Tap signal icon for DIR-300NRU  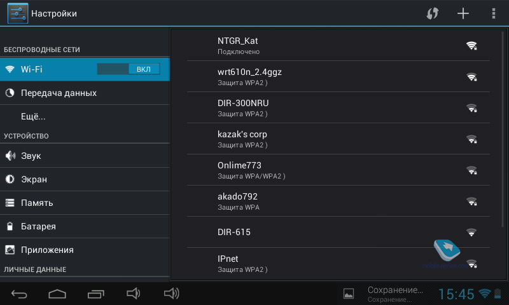tap(471, 107)
